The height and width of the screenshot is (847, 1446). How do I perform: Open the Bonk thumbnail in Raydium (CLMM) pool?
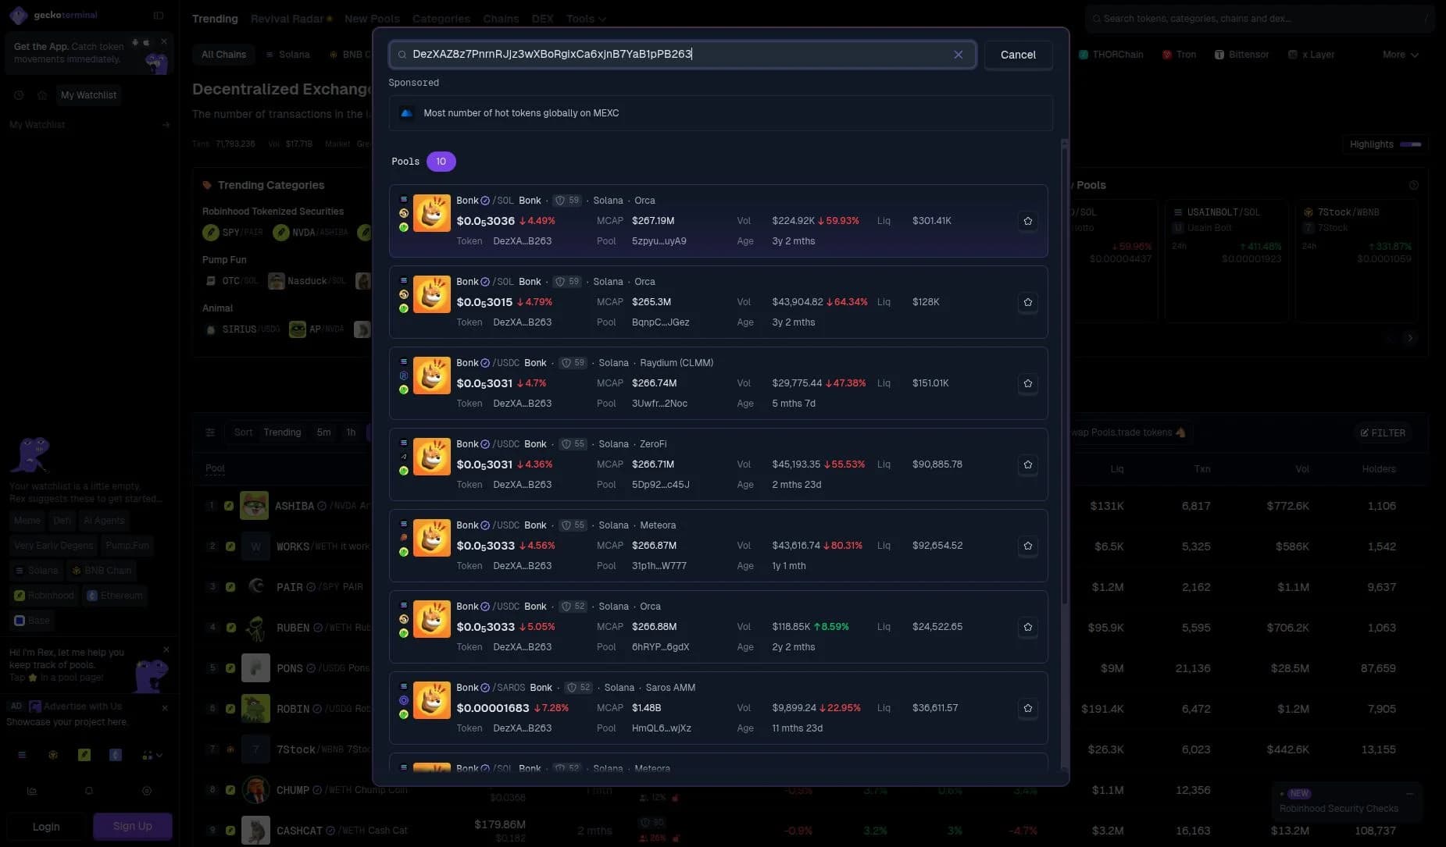pyautogui.click(x=431, y=375)
